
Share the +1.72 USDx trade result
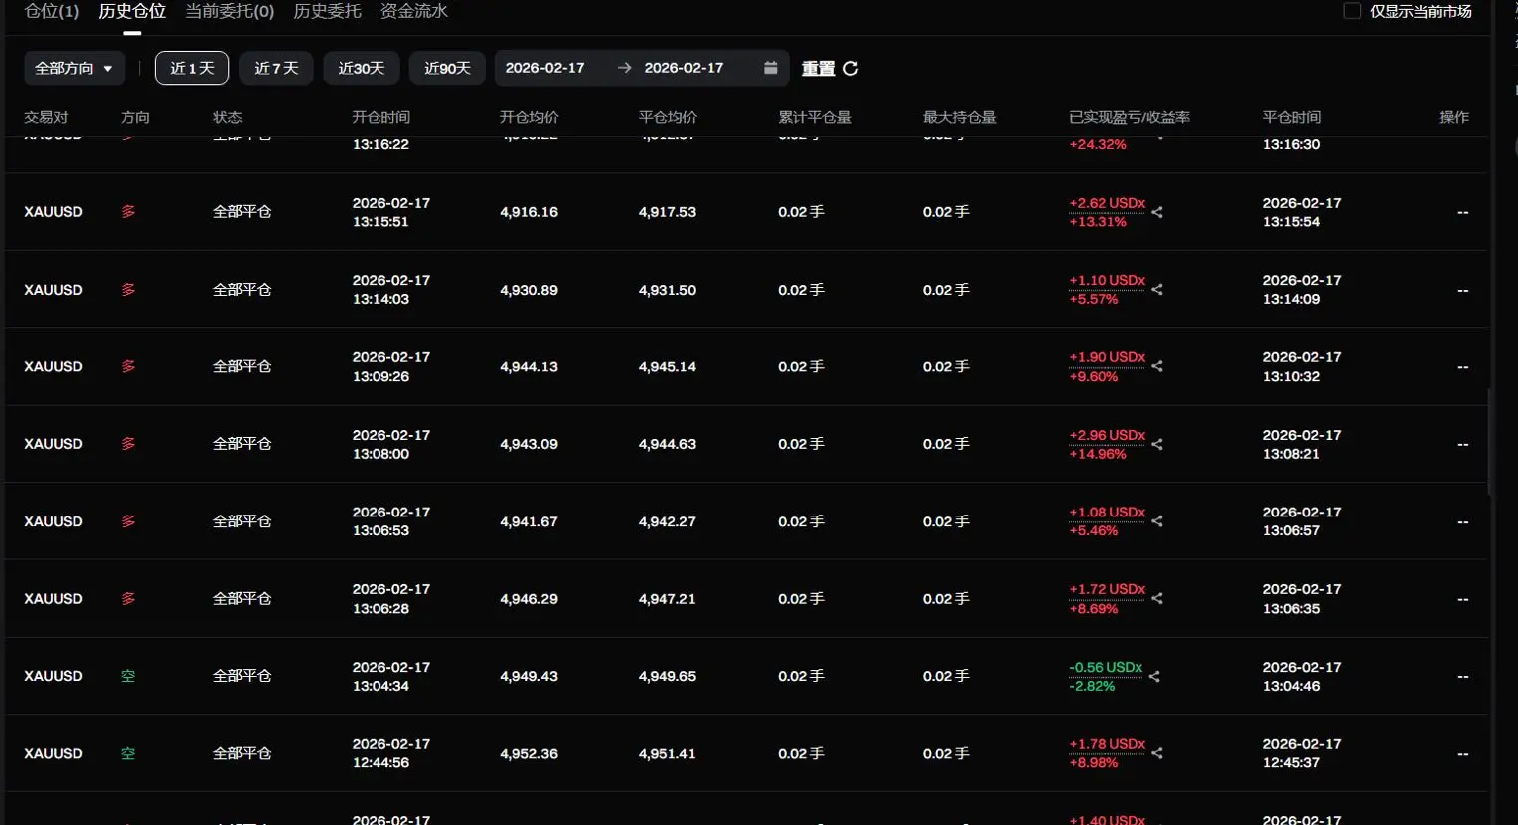pos(1157,598)
